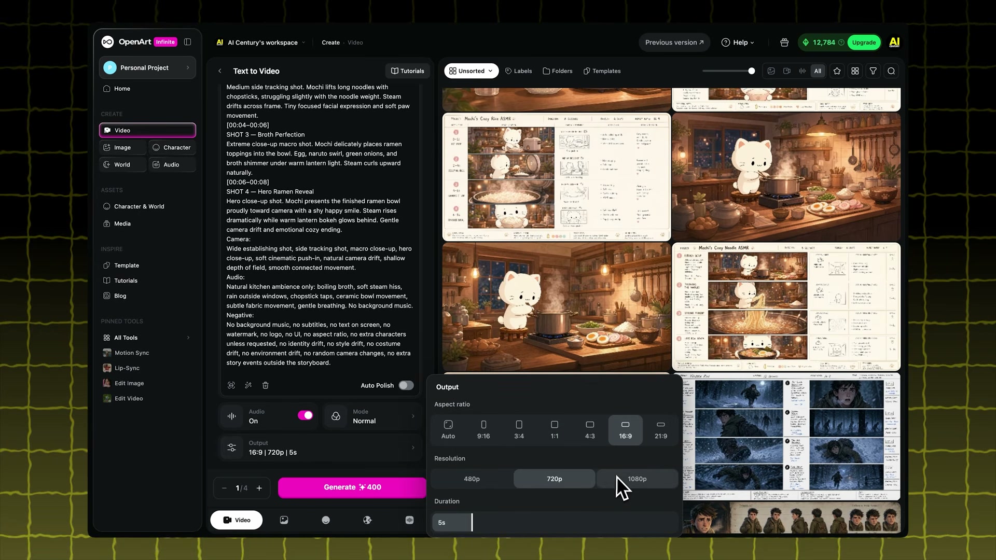Open gallery search with magnifier icon
The height and width of the screenshot is (560, 996).
tap(891, 71)
